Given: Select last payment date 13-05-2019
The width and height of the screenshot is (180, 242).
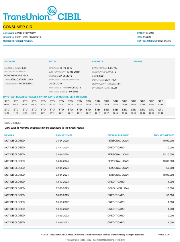Looking at the screenshot, I should pos(73,72).
